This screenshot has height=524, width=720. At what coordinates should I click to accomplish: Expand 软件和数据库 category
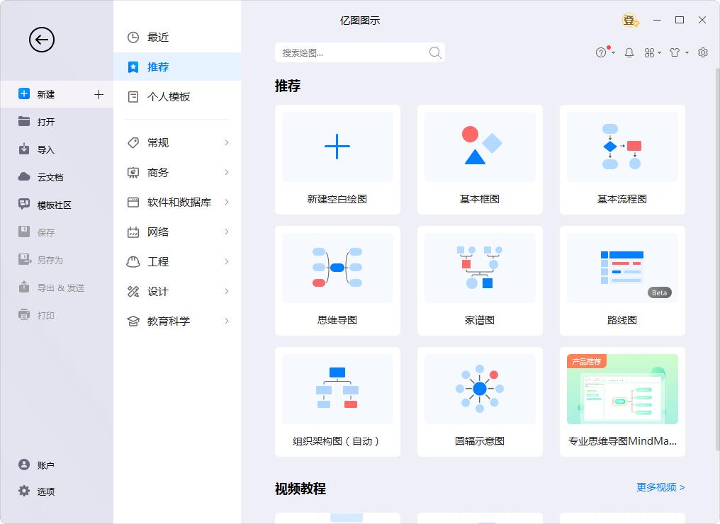point(177,202)
